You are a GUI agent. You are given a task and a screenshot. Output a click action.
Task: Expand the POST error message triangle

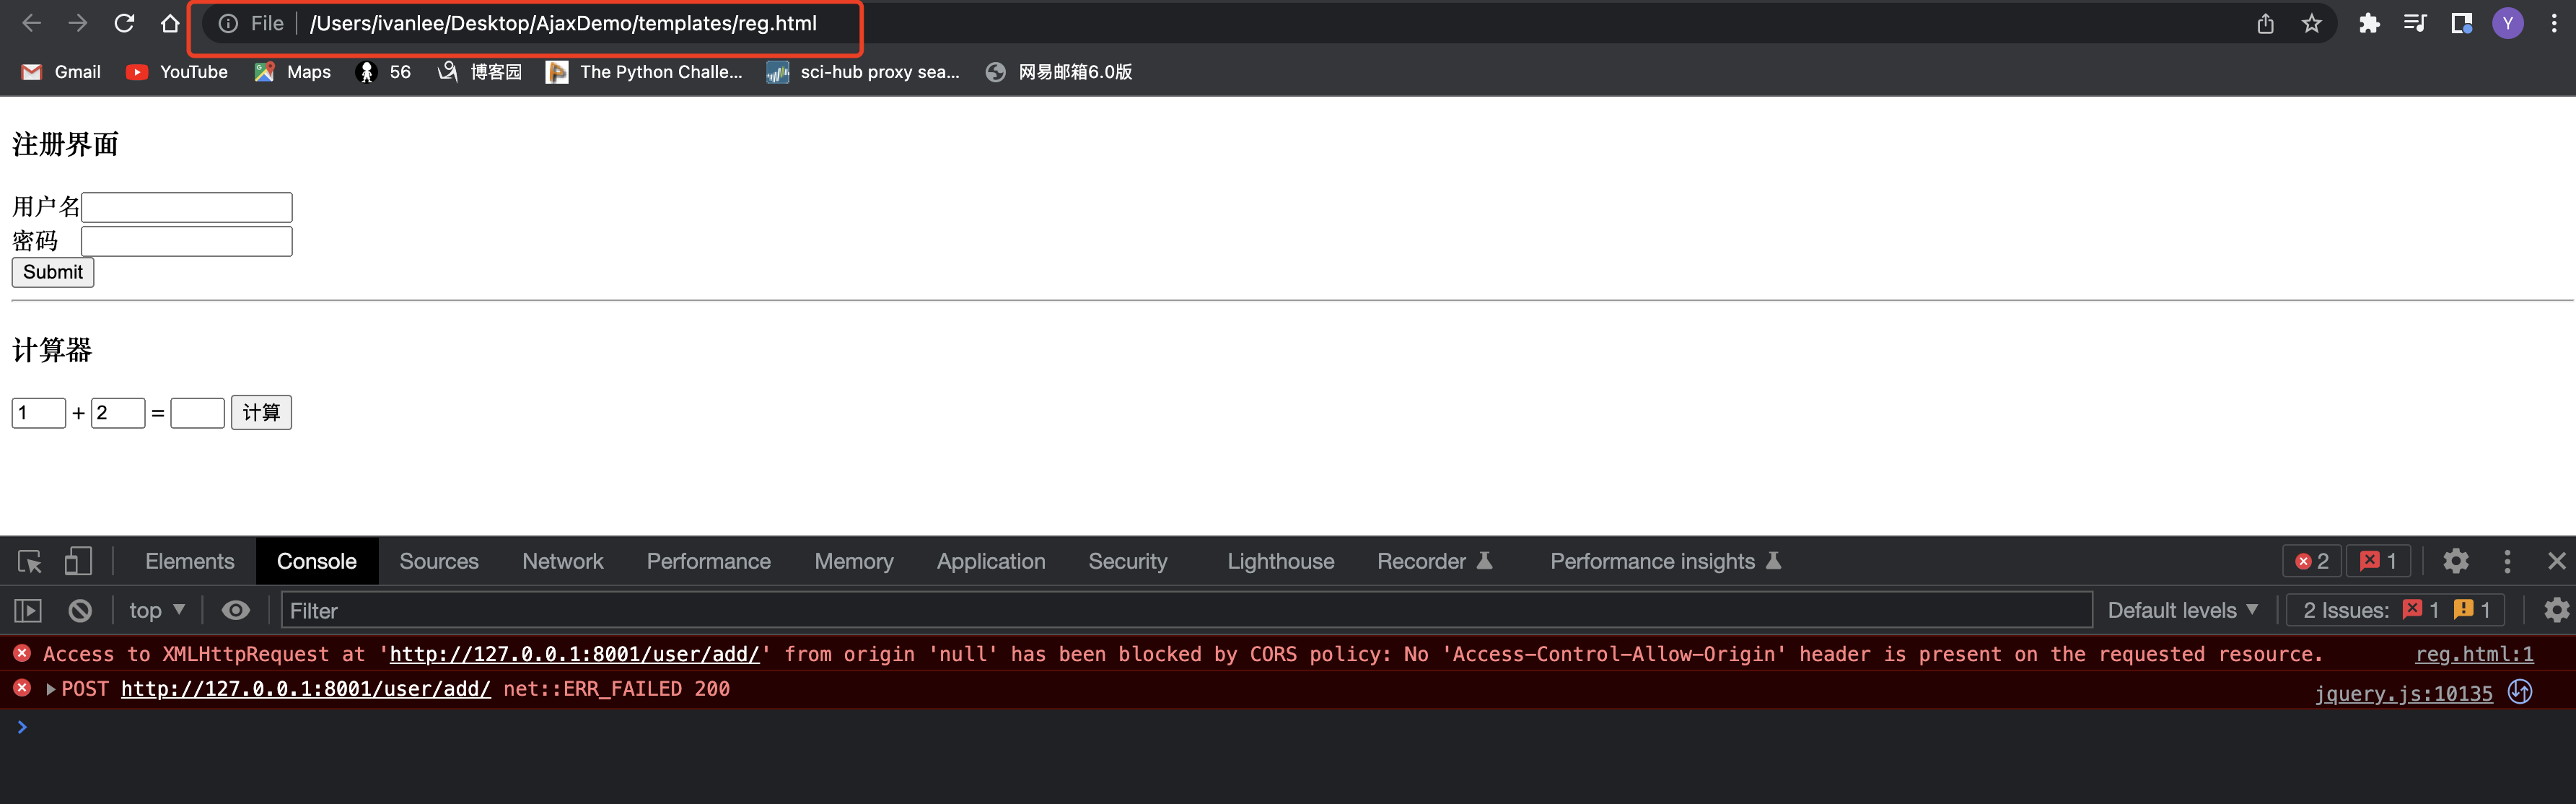pyautogui.click(x=50, y=689)
